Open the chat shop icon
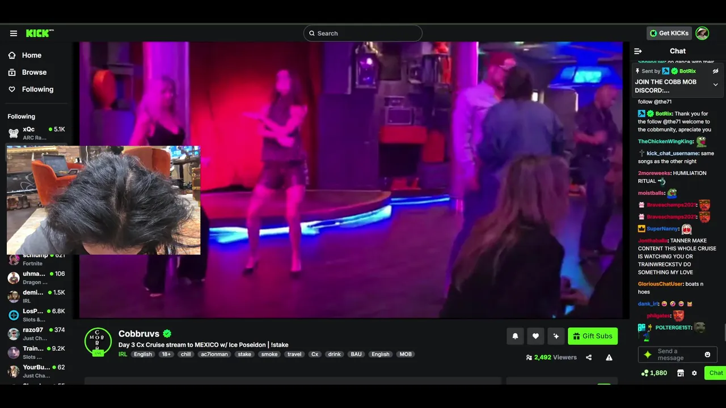 tap(680, 373)
